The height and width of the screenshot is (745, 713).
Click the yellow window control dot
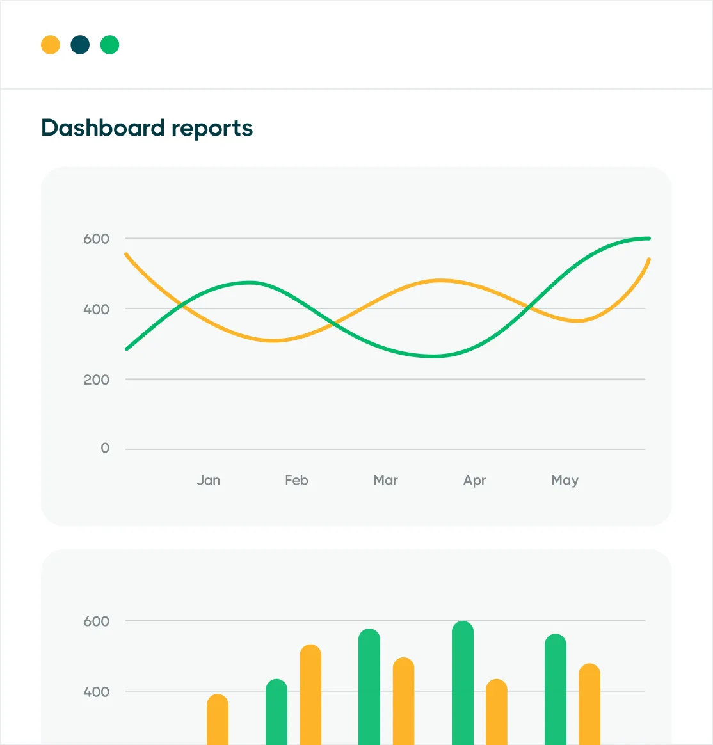[51, 45]
